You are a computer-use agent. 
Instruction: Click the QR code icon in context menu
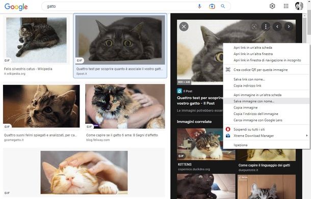[228, 70]
